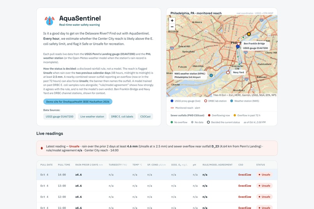The width and height of the screenshot is (314, 209).
Task: Click the DRBC lab station legend ring
Action: 205,101
